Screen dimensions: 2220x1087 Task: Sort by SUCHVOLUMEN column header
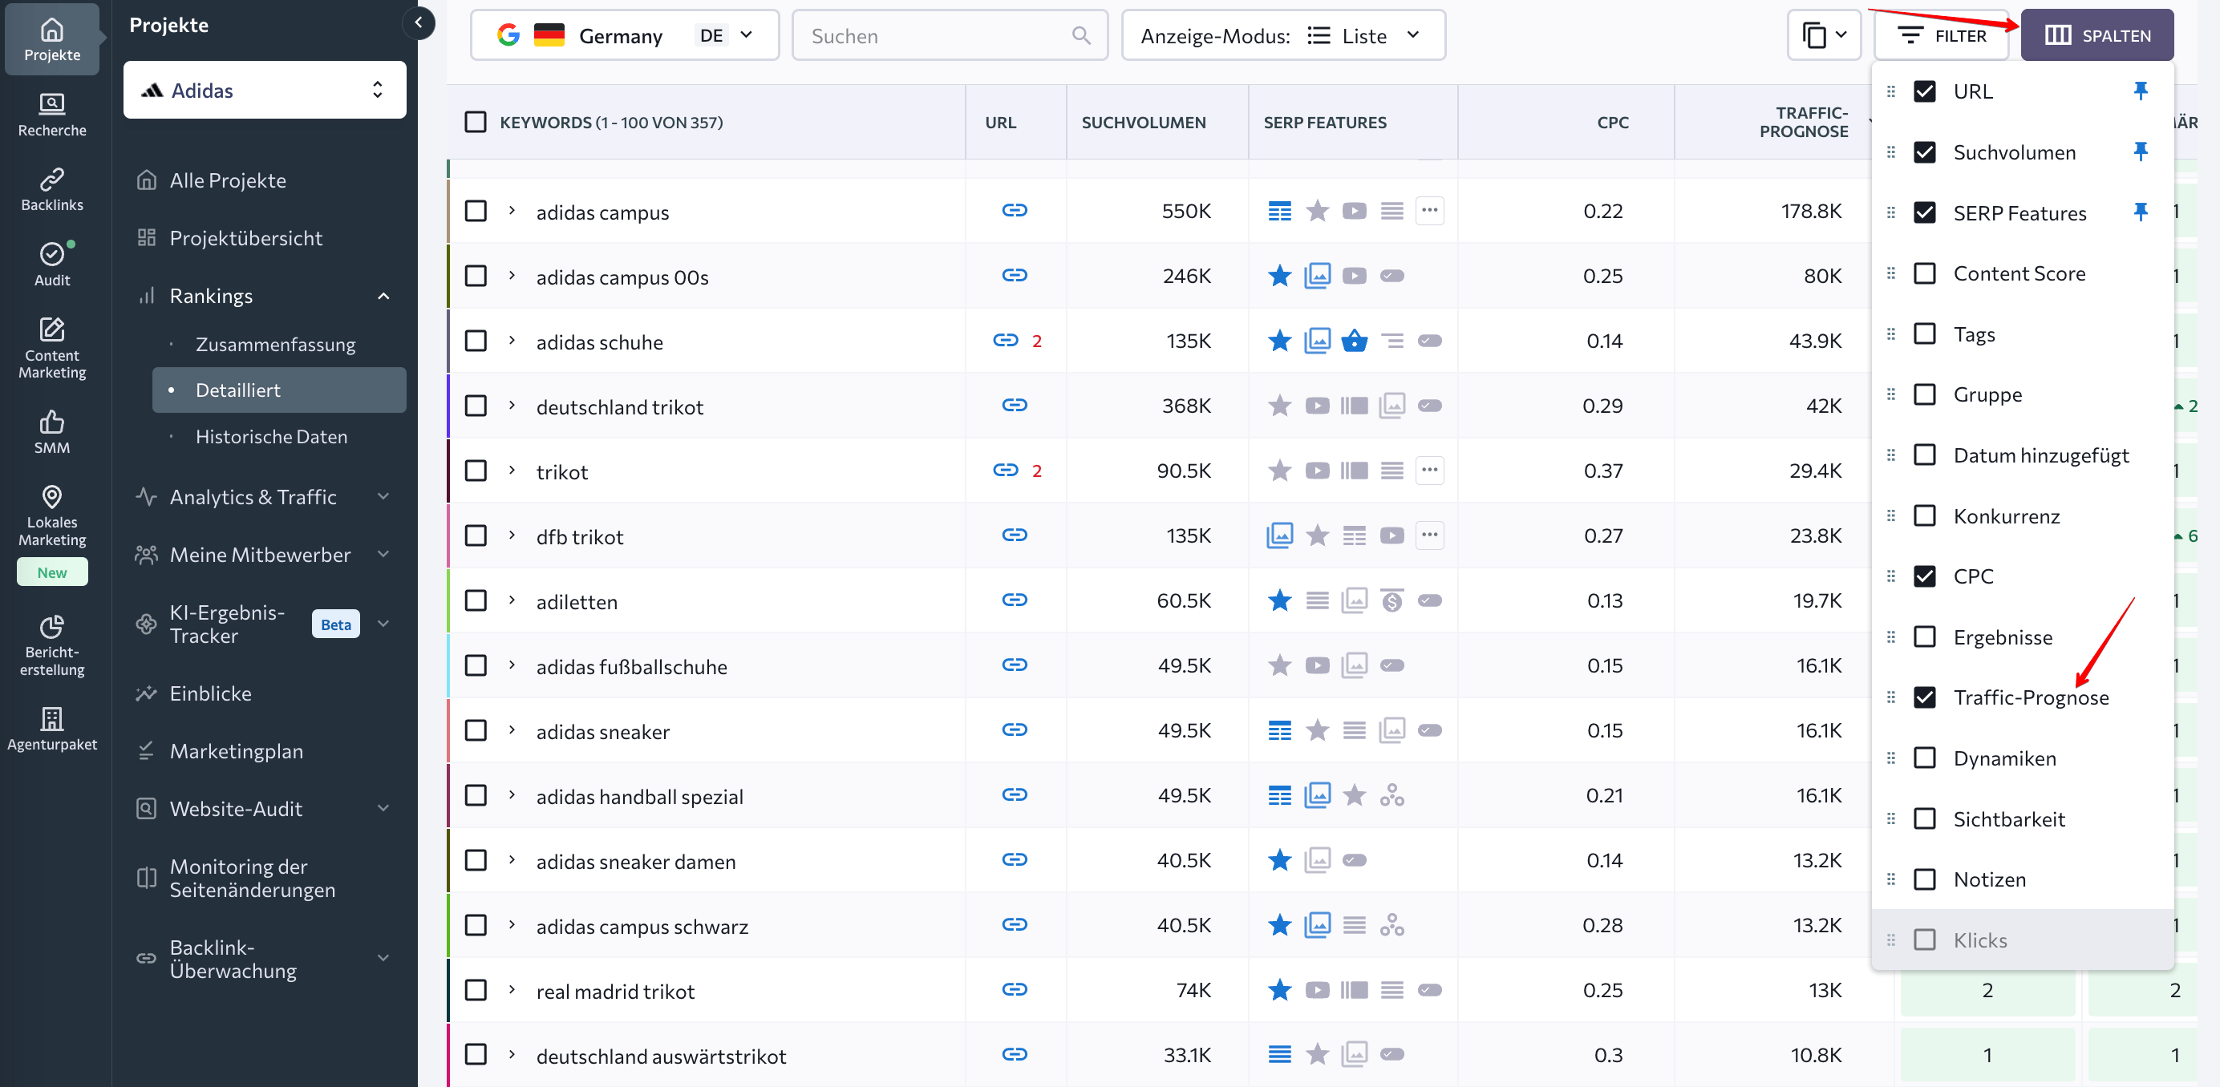point(1144,123)
